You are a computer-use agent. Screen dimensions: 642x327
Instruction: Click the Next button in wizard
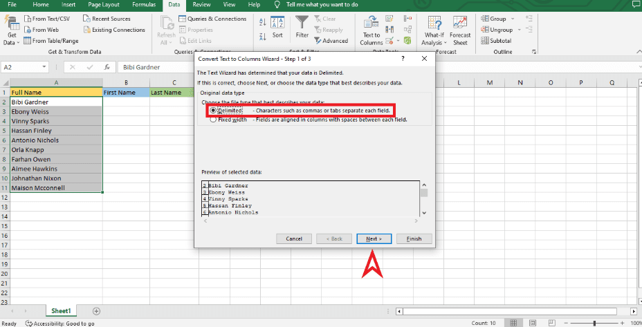[x=374, y=239]
